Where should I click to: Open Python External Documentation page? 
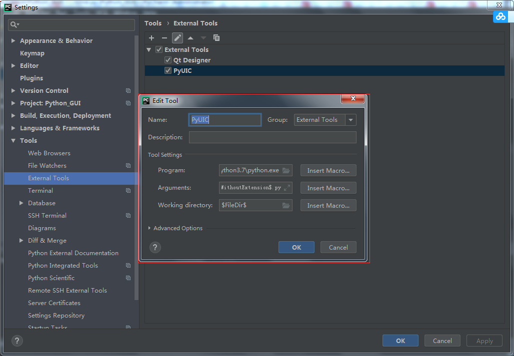73,253
